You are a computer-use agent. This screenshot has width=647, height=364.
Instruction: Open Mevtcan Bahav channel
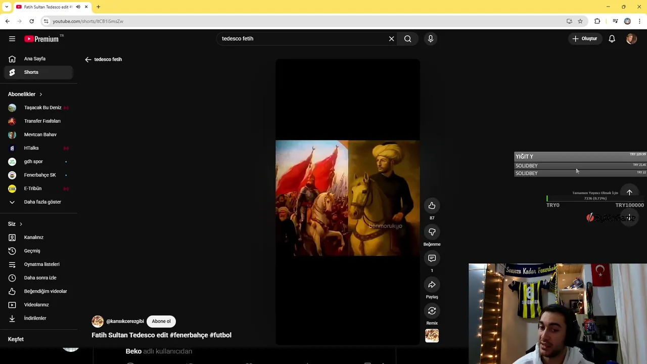38,134
